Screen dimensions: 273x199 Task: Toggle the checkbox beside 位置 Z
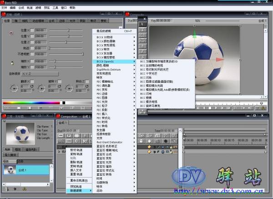tap(32, 42)
